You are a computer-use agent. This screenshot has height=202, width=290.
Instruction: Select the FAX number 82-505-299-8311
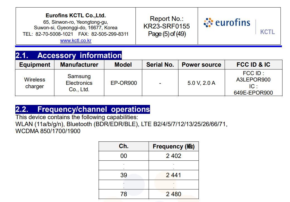(x=110, y=34)
